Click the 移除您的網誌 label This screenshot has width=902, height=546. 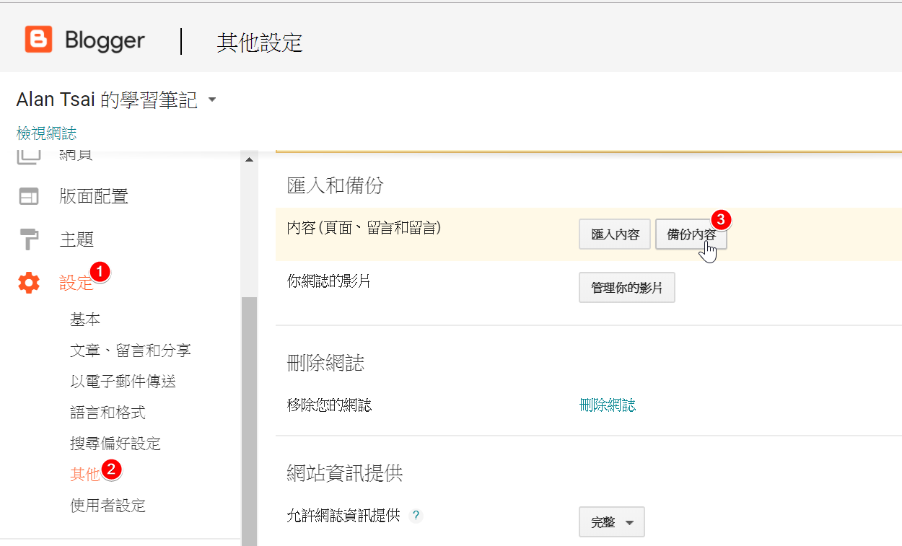pyautogui.click(x=329, y=405)
